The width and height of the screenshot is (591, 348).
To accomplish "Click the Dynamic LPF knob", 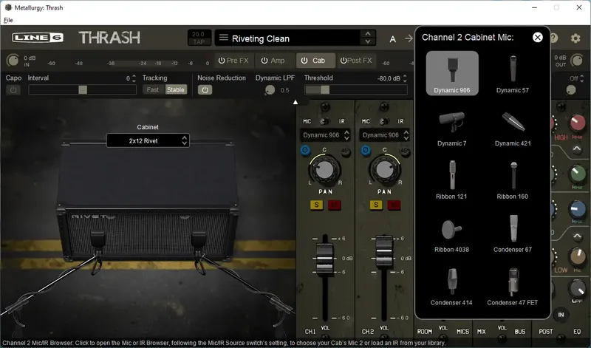I will pos(270,90).
